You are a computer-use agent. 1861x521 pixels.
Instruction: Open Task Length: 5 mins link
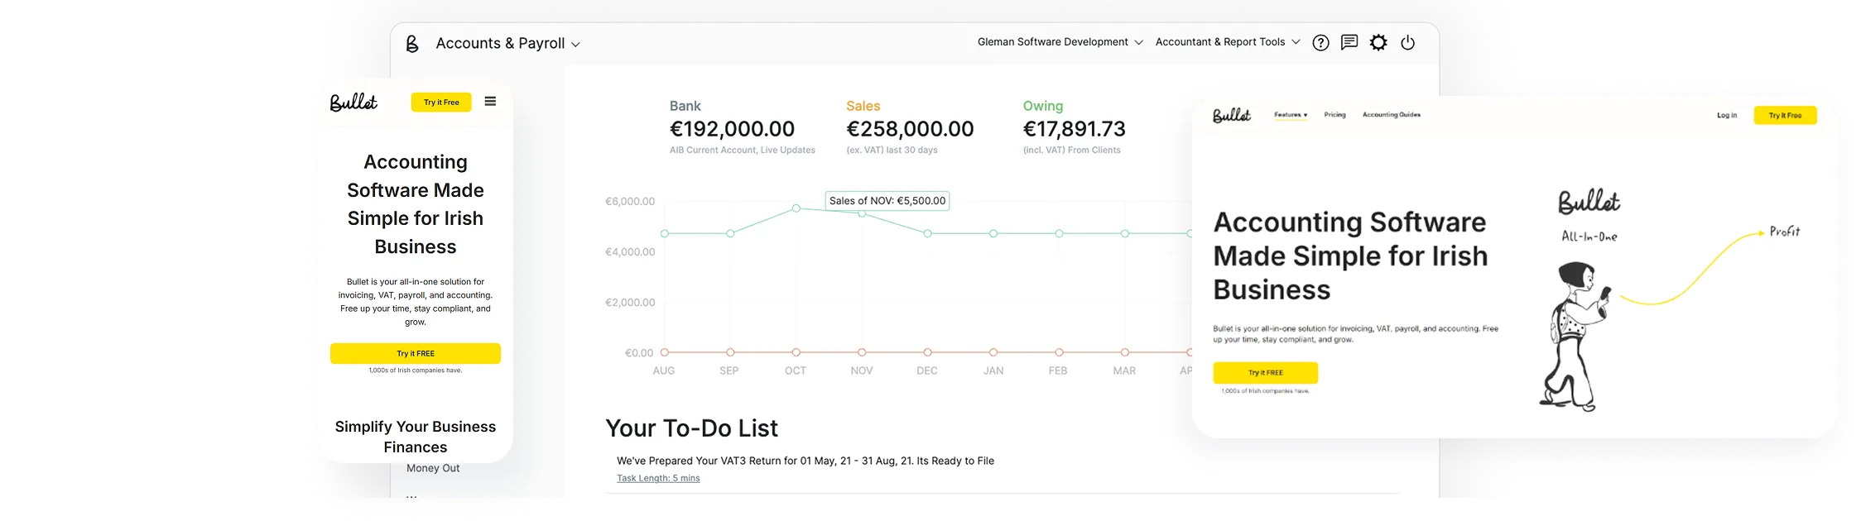[658, 478]
